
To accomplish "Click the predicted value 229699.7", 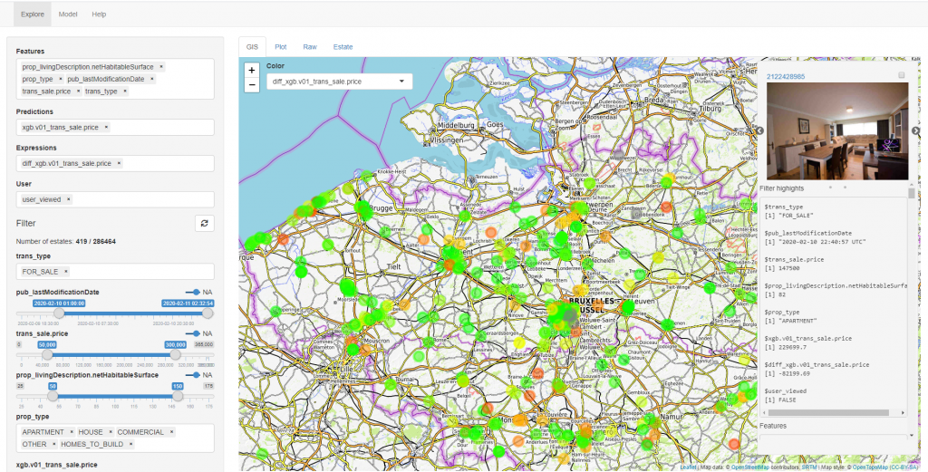I will pyautogui.click(x=790, y=347).
